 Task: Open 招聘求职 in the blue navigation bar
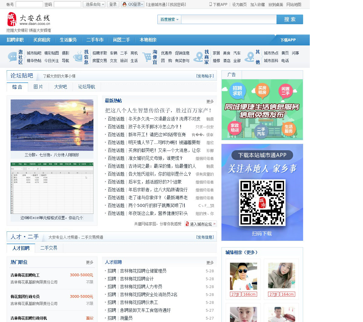[x=15, y=40]
